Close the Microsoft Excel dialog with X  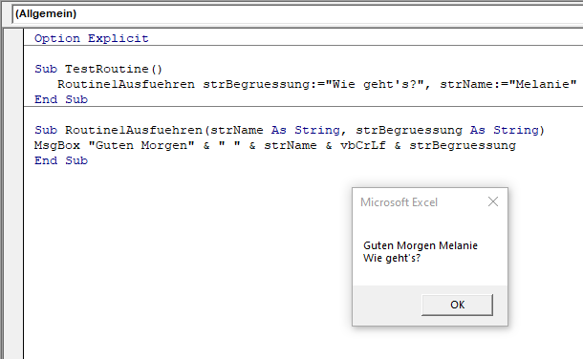click(x=493, y=201)
